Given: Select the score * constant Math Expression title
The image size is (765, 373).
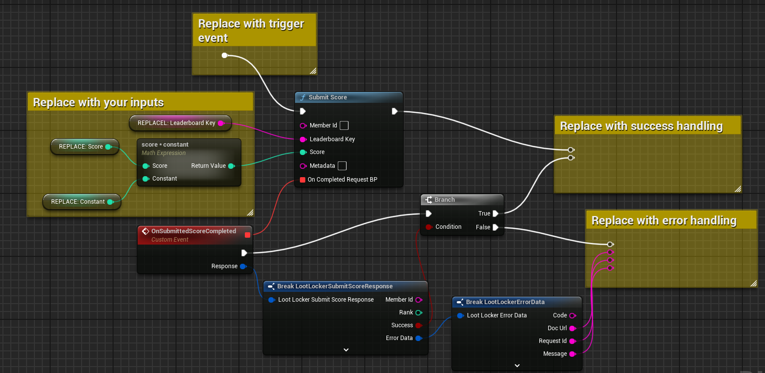Looking at the screenshot, I should point(165,145).
